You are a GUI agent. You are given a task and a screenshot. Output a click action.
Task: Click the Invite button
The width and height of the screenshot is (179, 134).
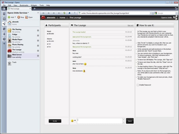pos(55,121)
